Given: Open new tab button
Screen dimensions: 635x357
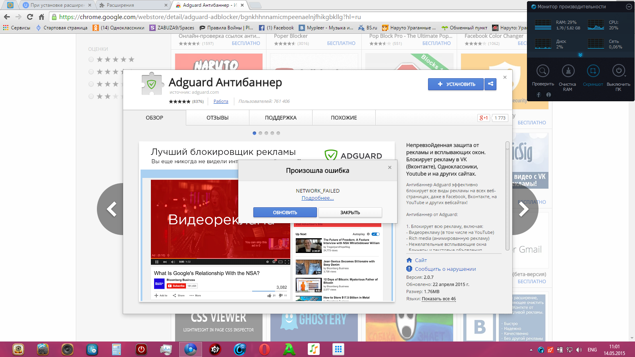Looking at the screenshot, I should pyautogui.click(x=255, y=5).
